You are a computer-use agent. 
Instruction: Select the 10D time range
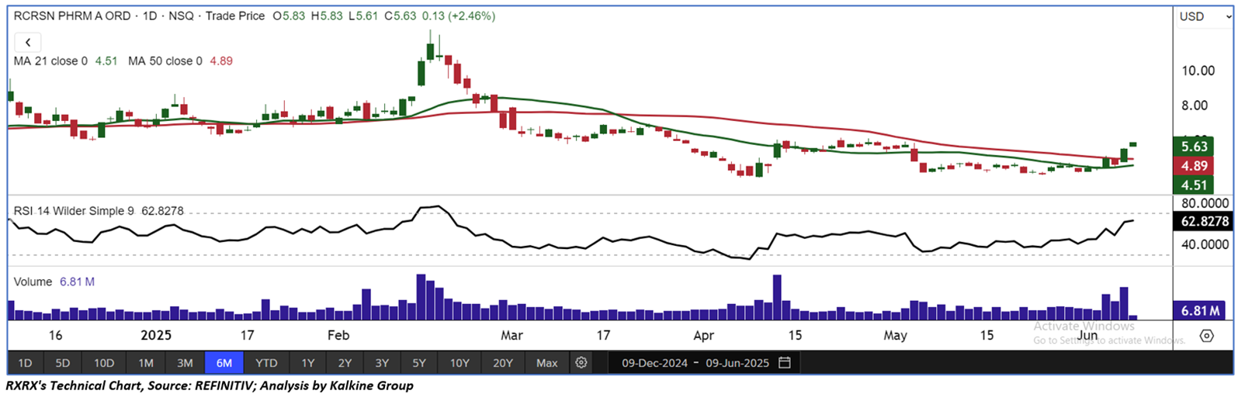[104, 363]
